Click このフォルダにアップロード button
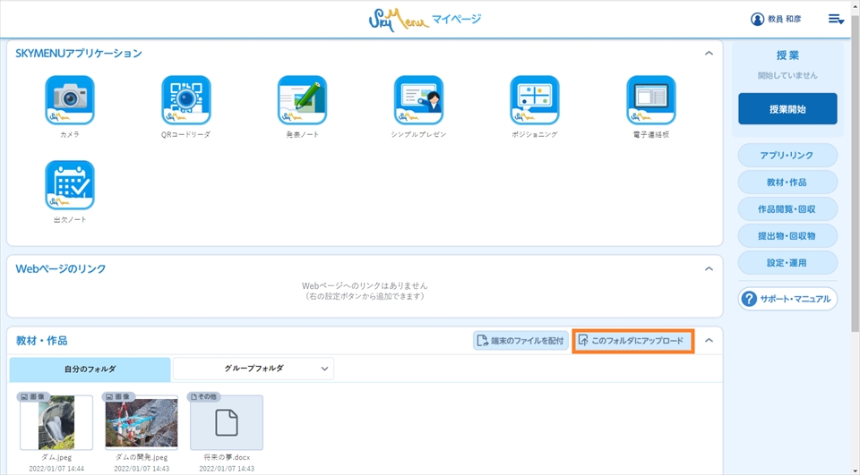860x475 pixels. point(632,341)
